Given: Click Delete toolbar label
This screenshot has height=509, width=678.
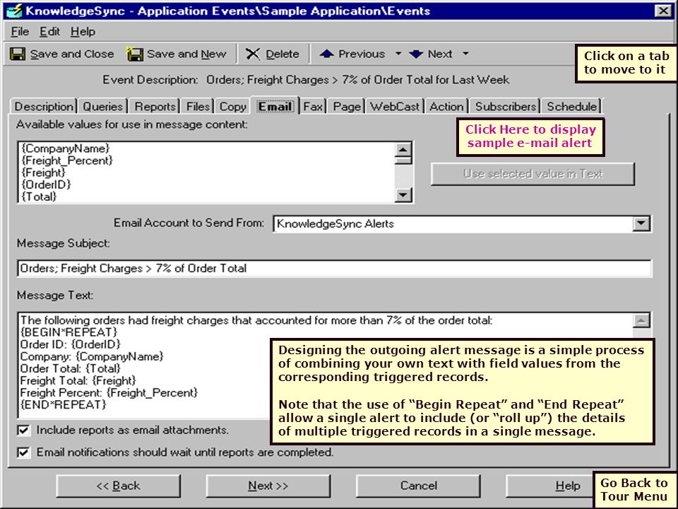Looking at the screenshot, I should (x=282, y=54).
